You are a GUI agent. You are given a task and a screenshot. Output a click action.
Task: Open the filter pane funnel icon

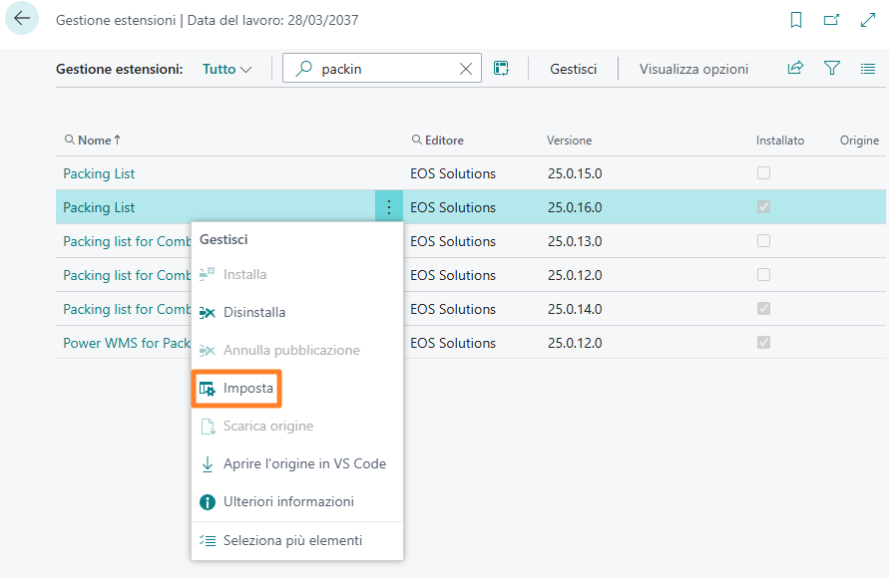[x=831, y=69]
